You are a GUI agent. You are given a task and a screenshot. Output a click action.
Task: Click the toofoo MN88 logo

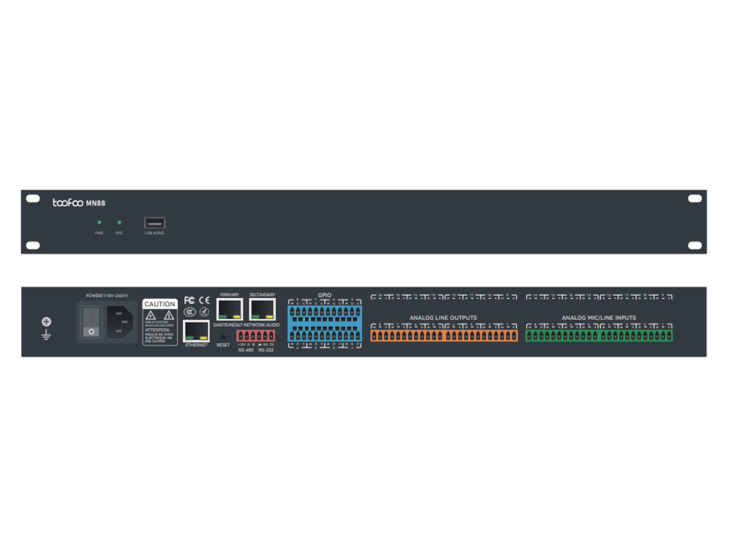coord(78,203)
